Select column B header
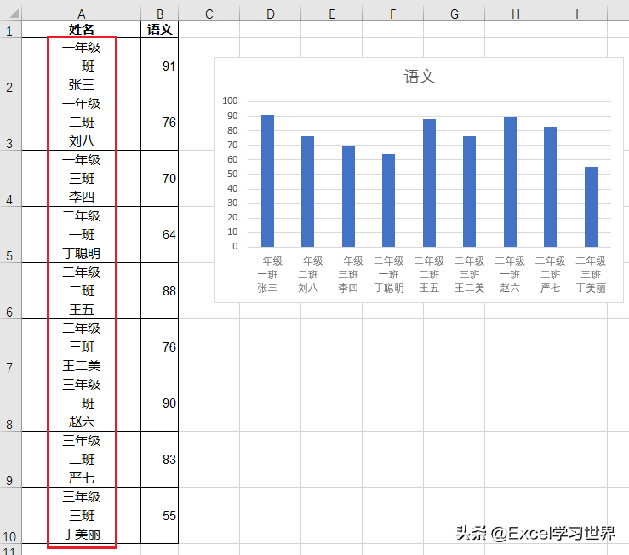The height and width of the screenshot is (555, 629). click(160, 14)
